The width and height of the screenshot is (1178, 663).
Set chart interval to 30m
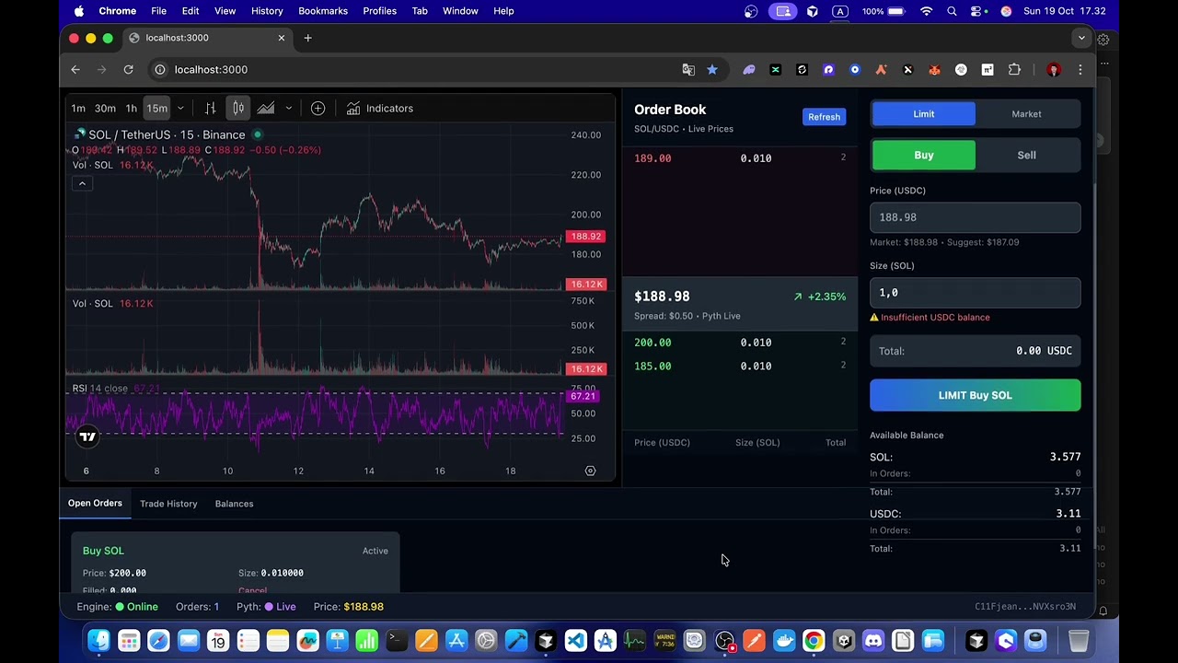(x=105, y=109)
